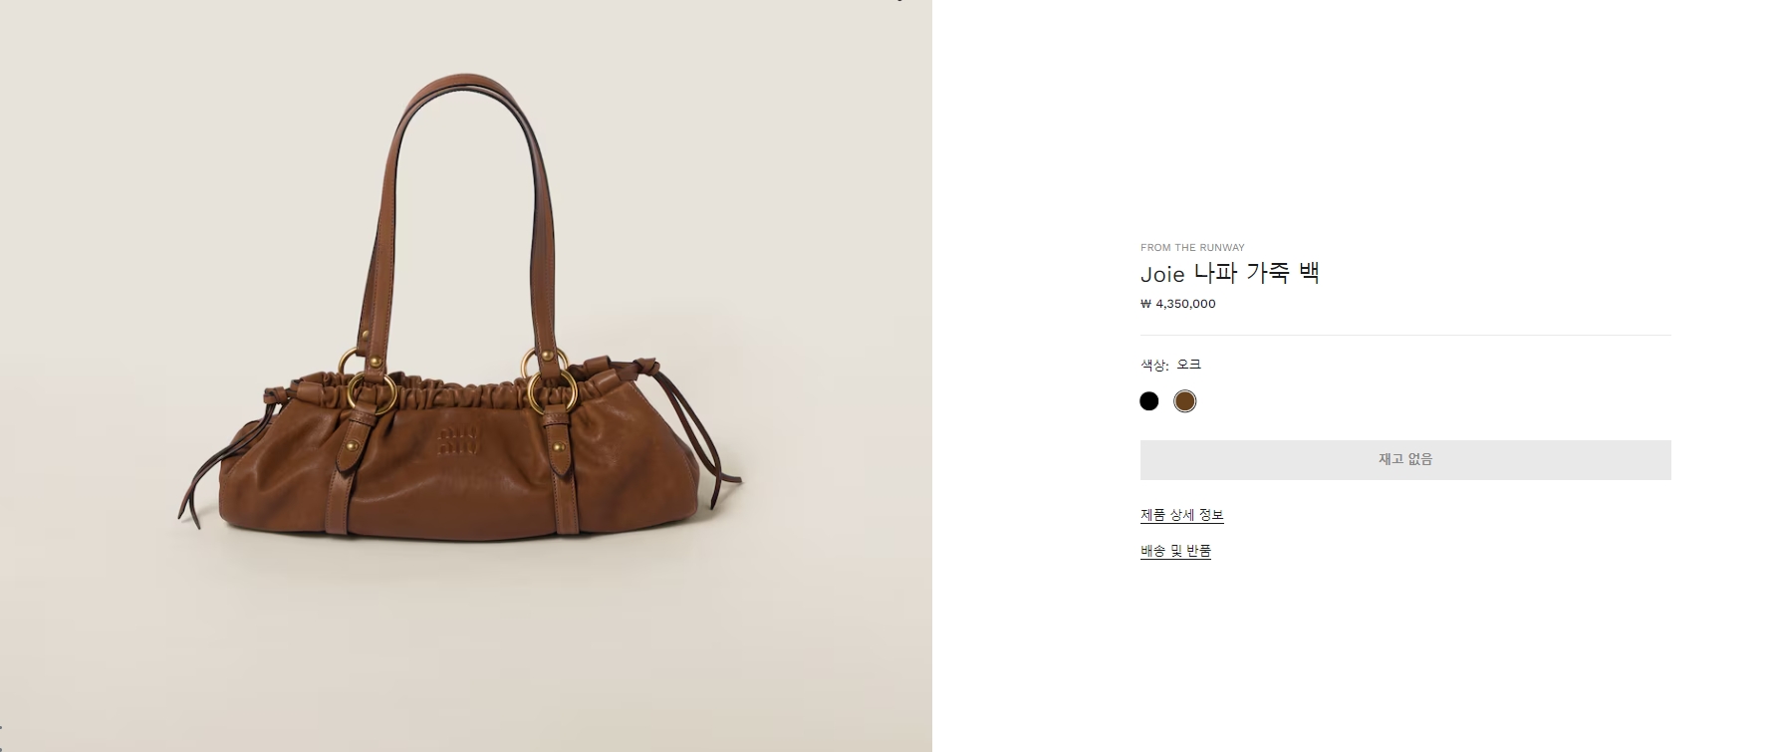Screen dimensions: 1770x752
Task: Click the 오크 color name text
Action: [1188, 365]
